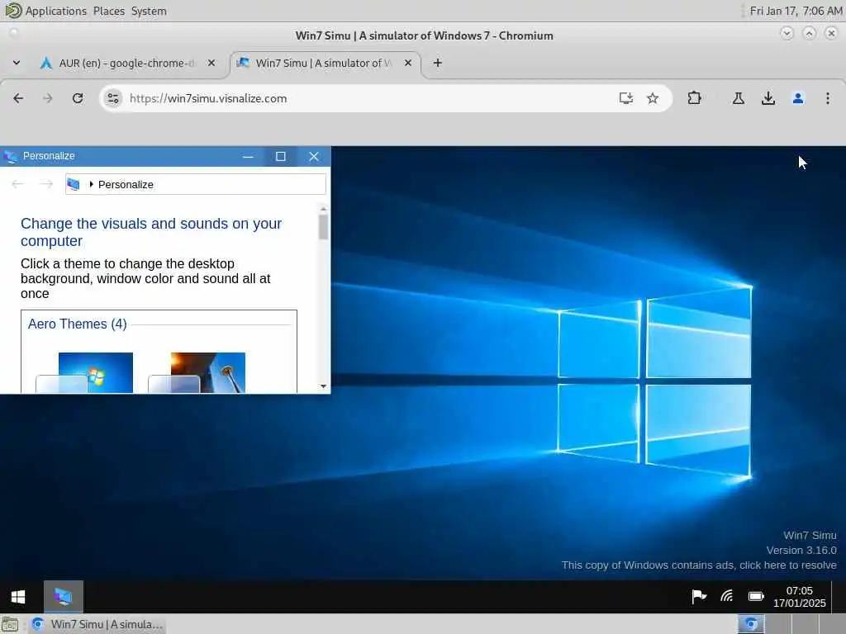Open the Chromium three-dot menu

point(828,98)
